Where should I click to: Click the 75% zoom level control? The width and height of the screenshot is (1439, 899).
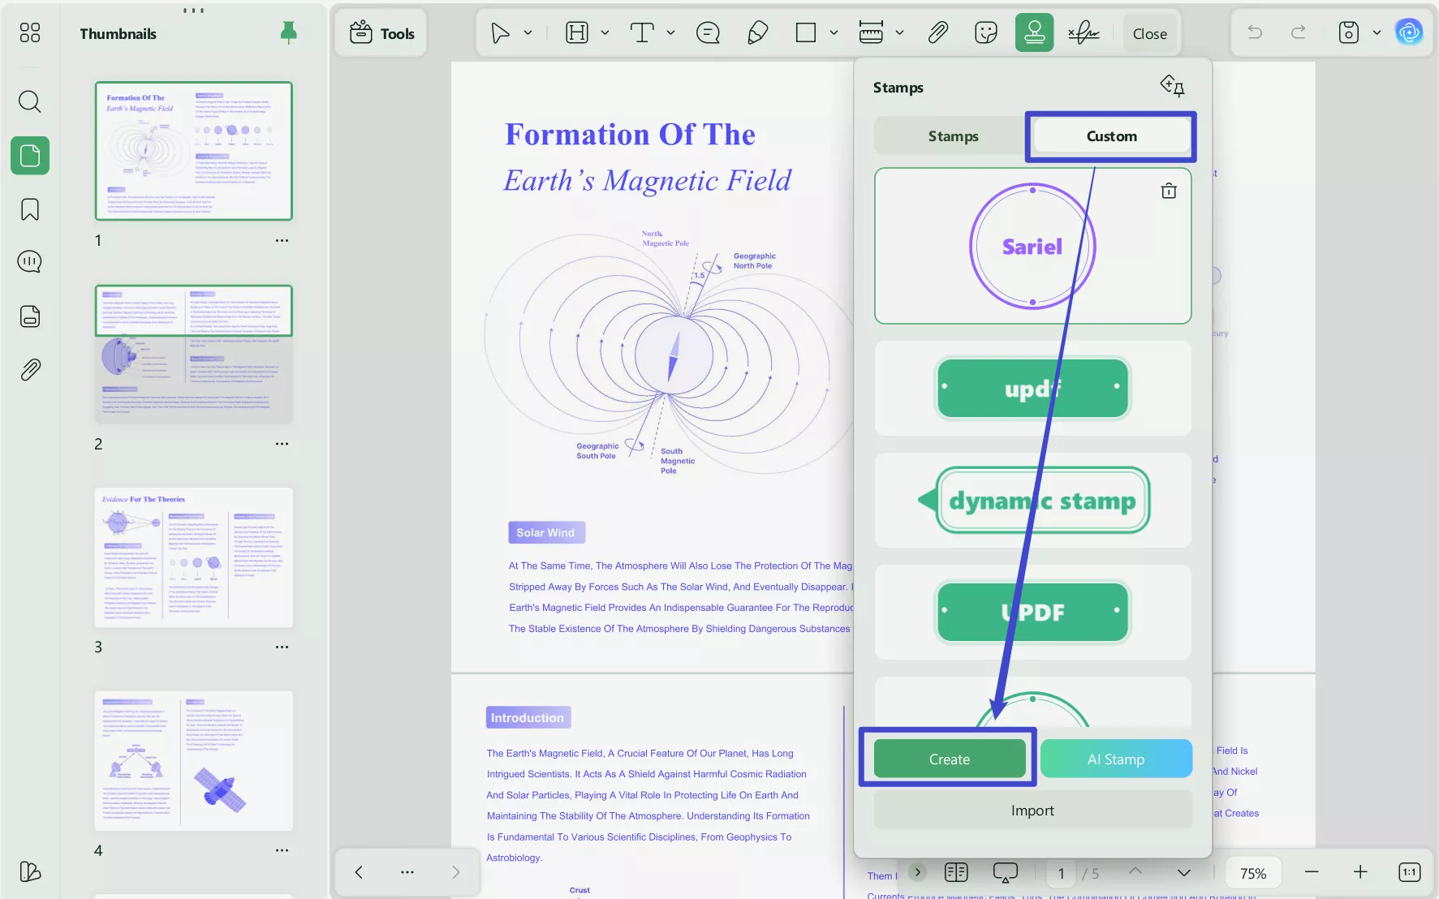click(x=1254, y=872)
